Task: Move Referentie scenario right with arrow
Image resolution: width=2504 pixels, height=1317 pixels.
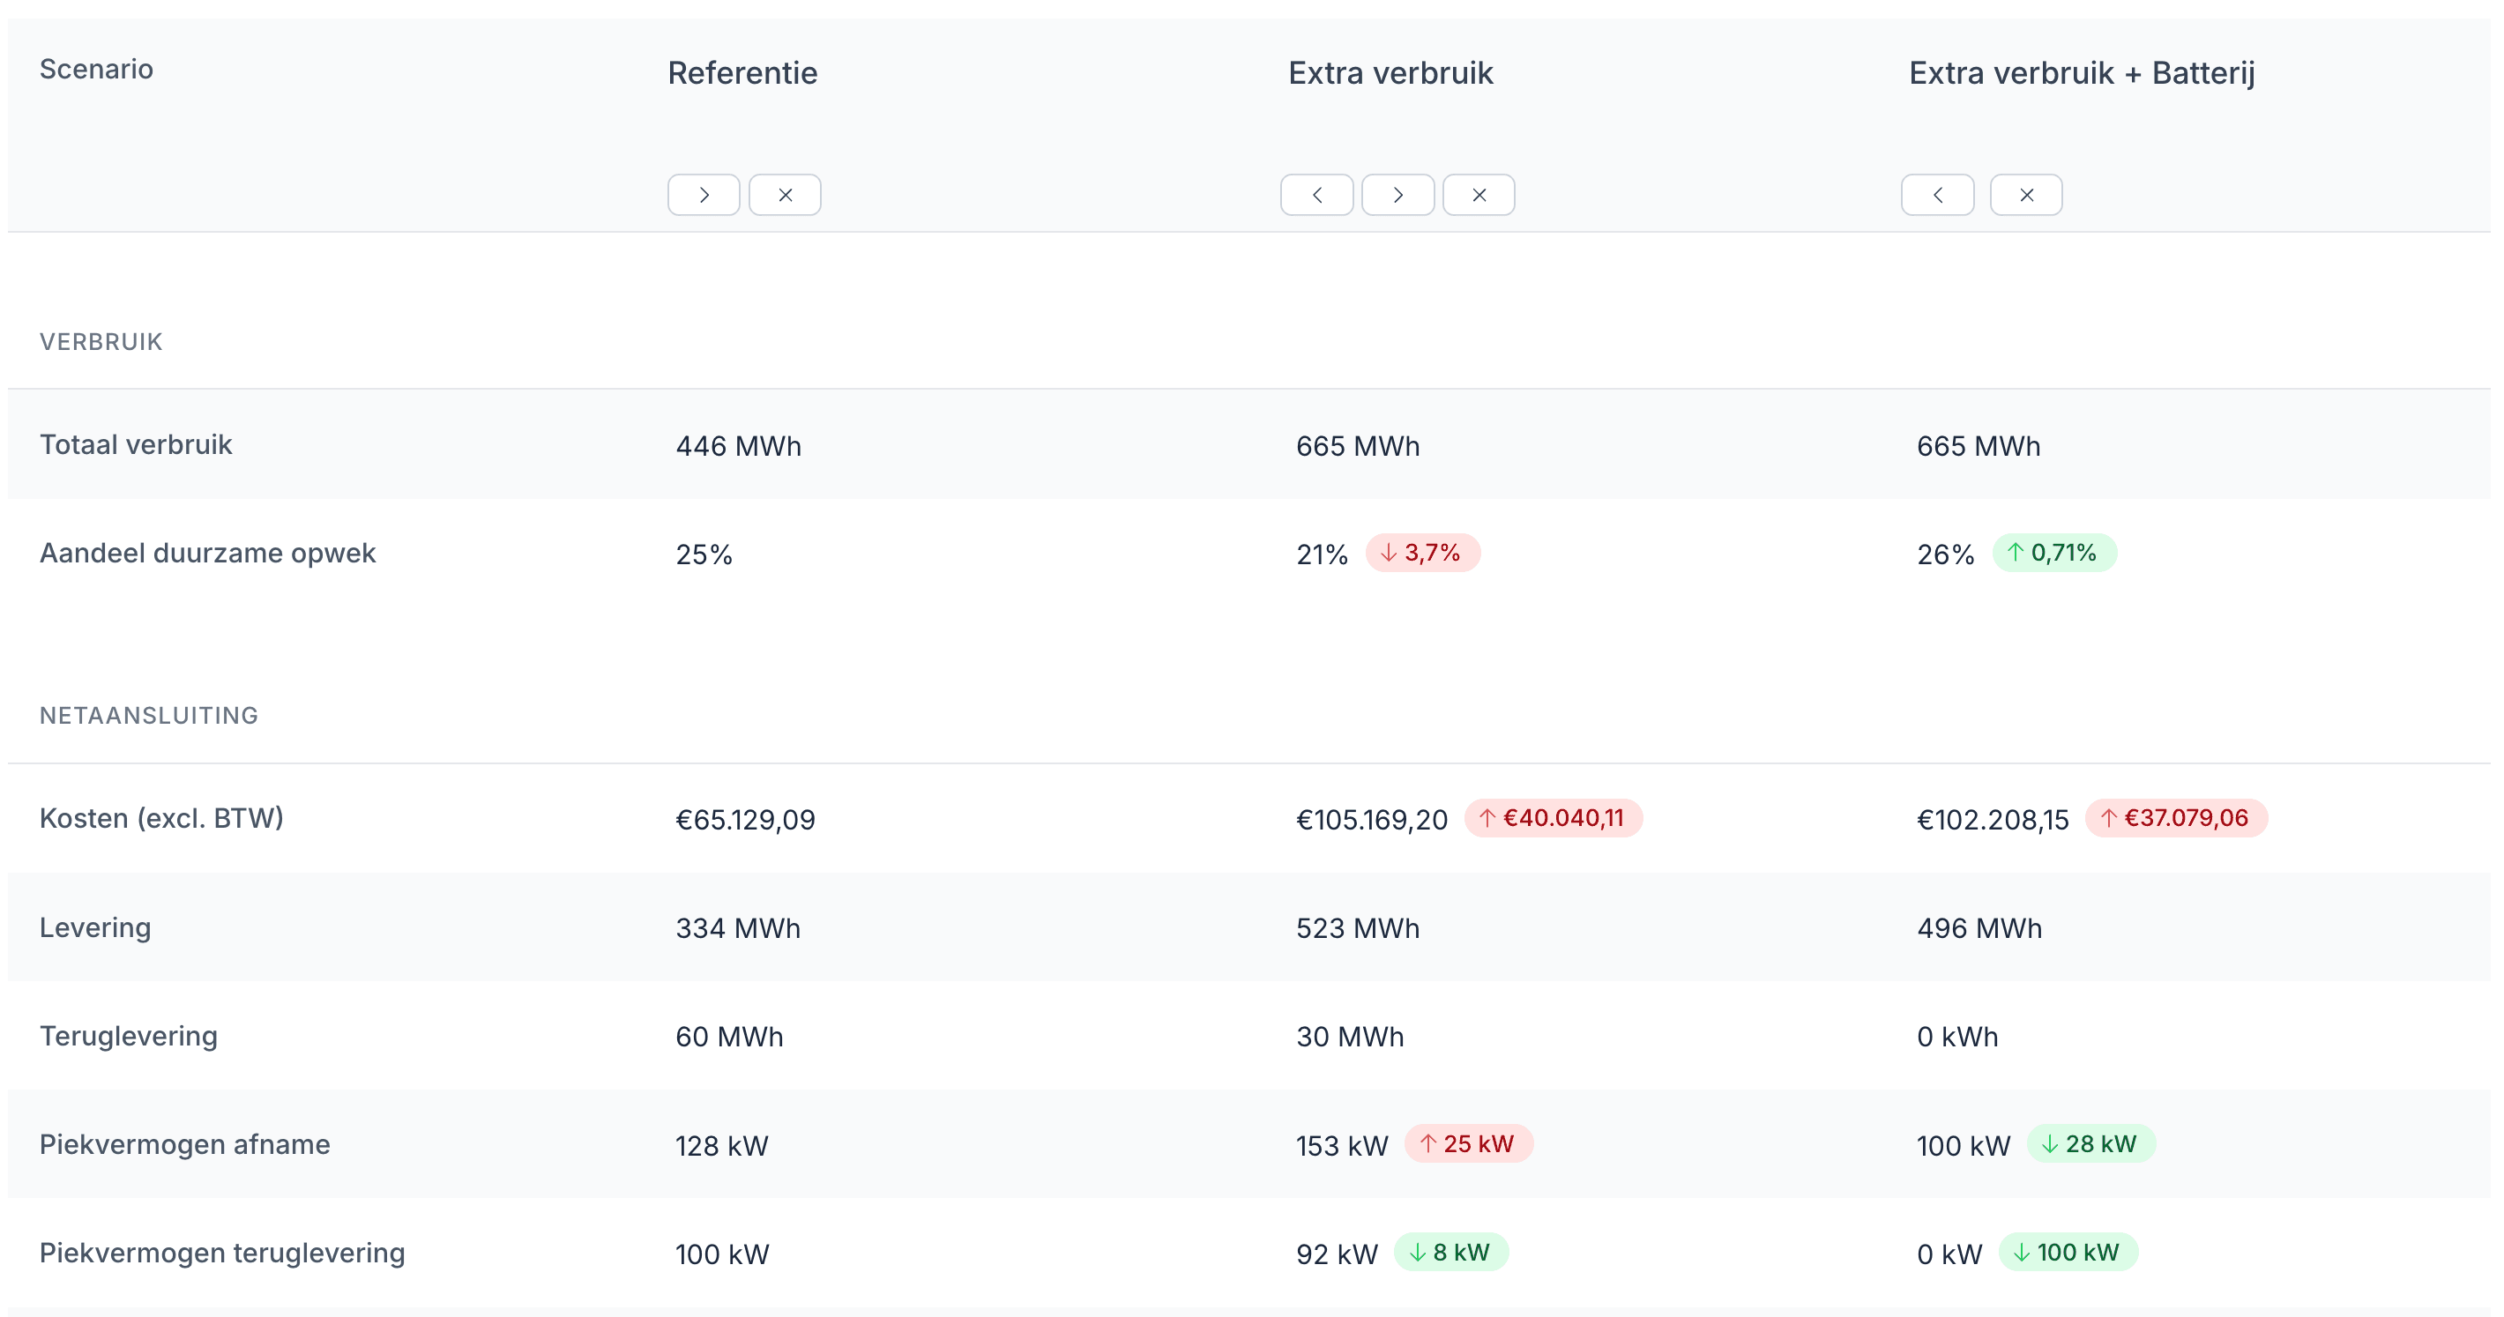Action: pyautogui.click(x=703, y=196)
